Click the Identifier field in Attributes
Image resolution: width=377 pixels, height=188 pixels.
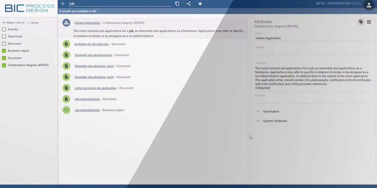pyautogui.click(x=313, y=52)
